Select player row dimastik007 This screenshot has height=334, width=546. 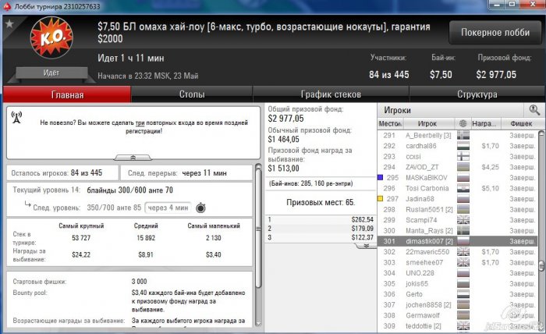[458, 241]
